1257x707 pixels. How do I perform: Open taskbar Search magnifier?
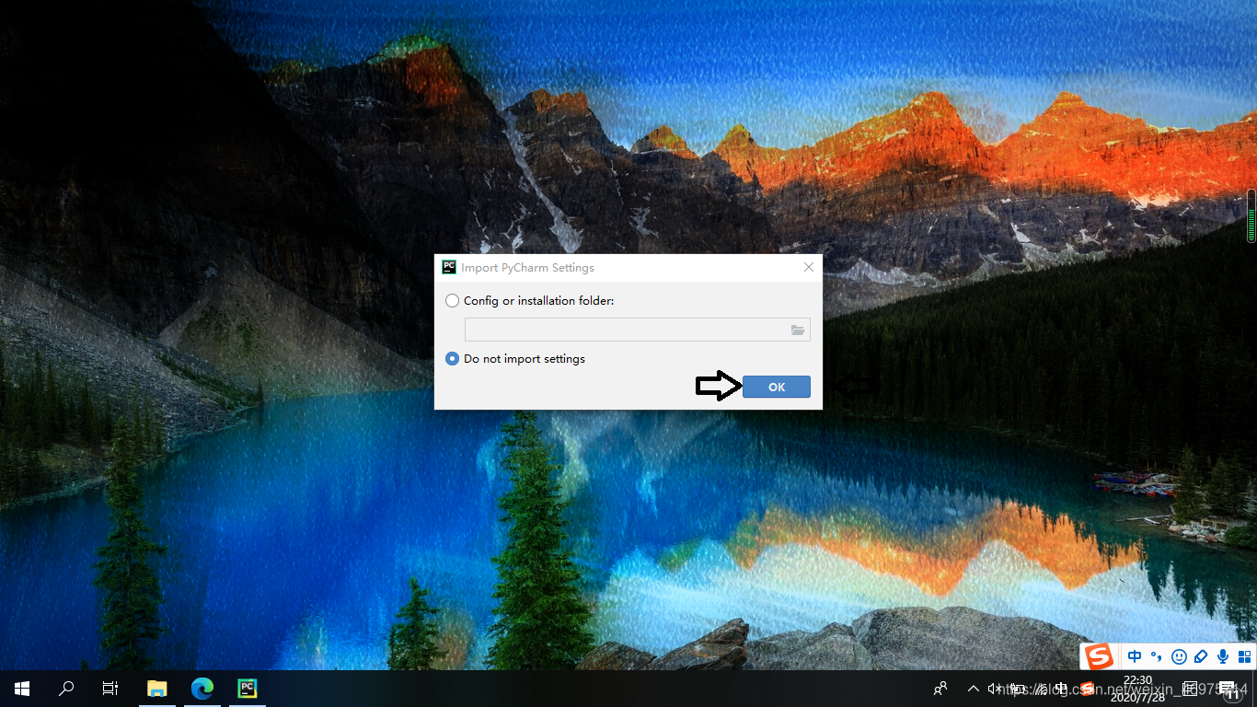pos(66,689)
